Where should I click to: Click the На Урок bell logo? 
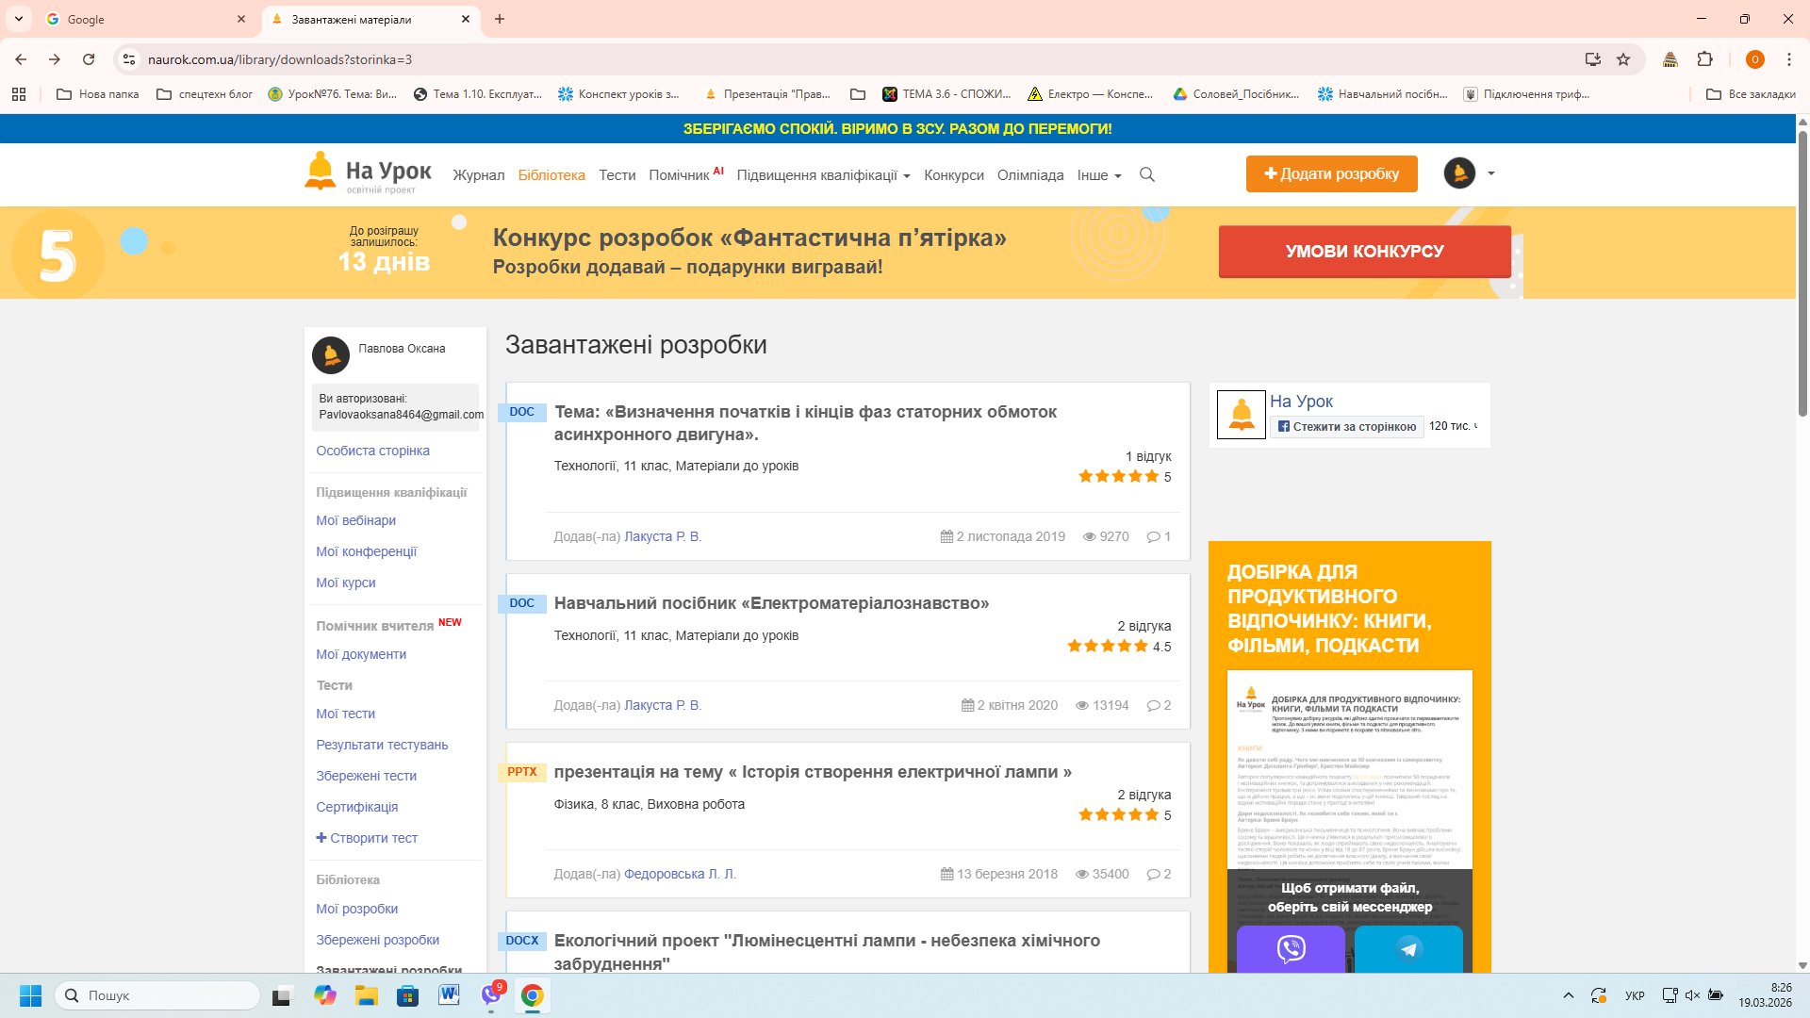[x=321, y=172]
